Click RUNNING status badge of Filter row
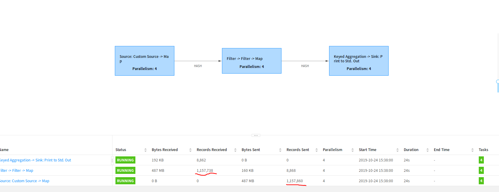This screenshot has height=192, width=499. point(125,171)
